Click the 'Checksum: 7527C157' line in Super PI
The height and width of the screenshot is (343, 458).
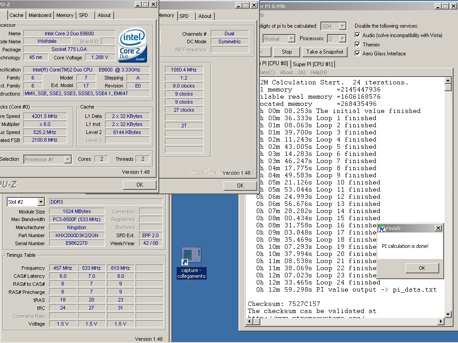click(284, 304)
